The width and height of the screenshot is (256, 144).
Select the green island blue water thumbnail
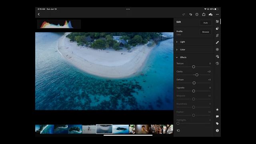[75, 129]
